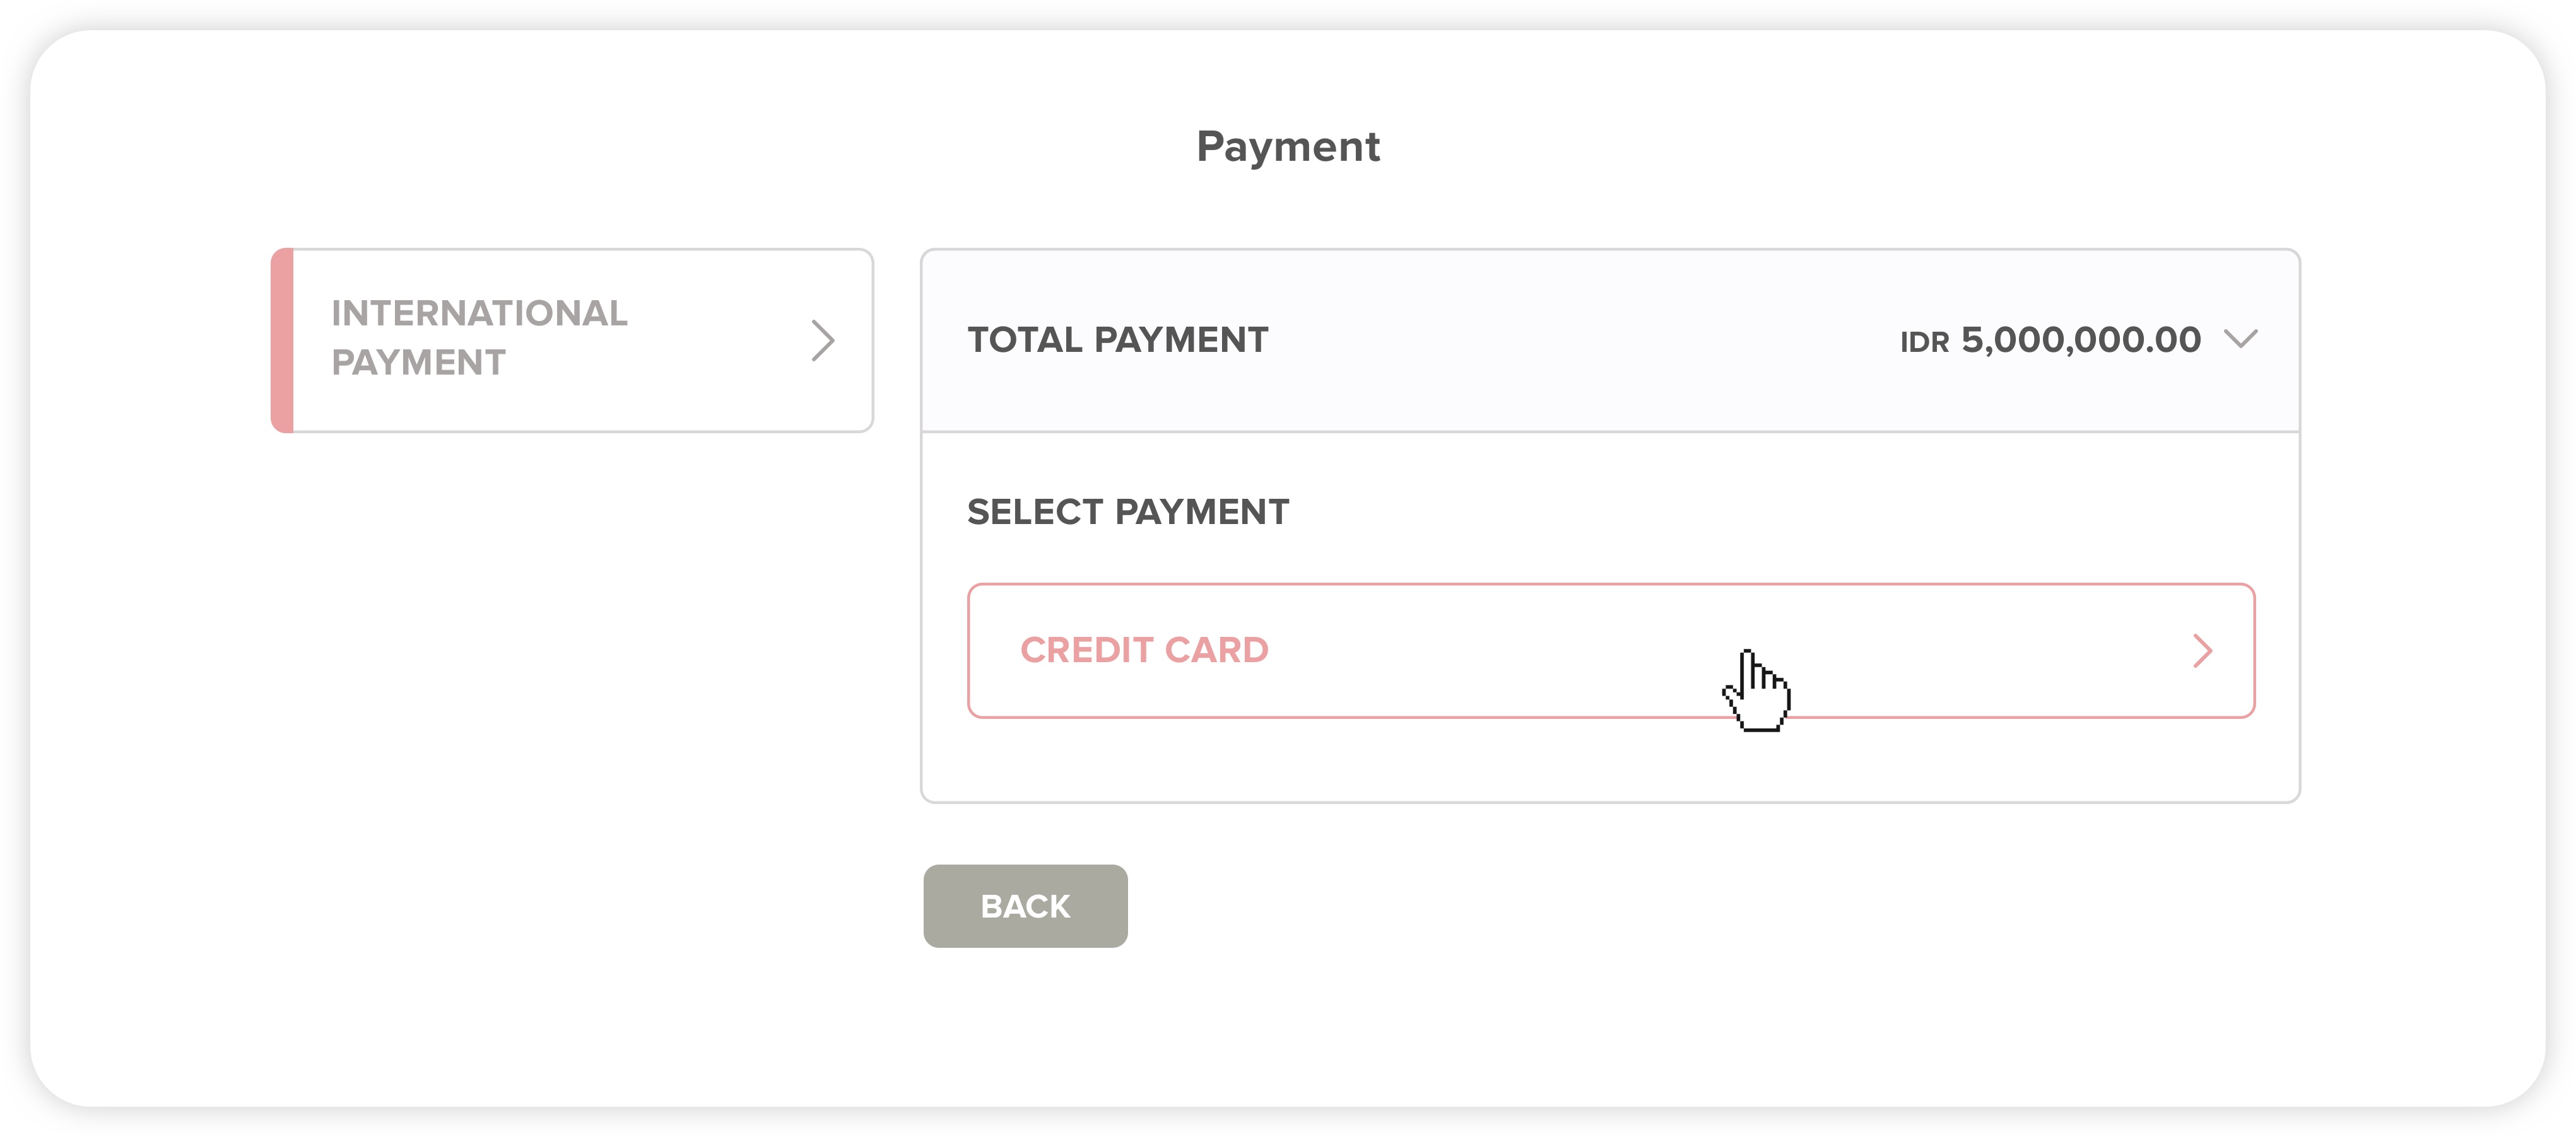Select the International Payment tab
Viewport: 2576px width, 1137px height.
coord(572,341)
